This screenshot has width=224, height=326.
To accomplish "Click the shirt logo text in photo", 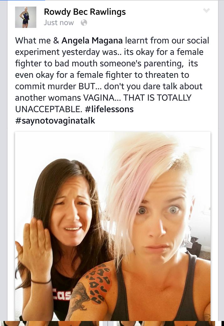I will pyautogui.click(x=61, y=295).
